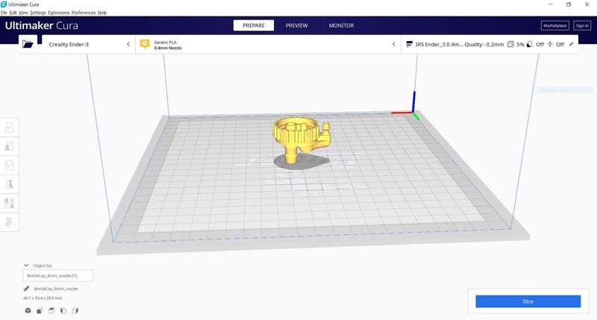
Task: Open the Extensions menu
Action: coord(59,13)
